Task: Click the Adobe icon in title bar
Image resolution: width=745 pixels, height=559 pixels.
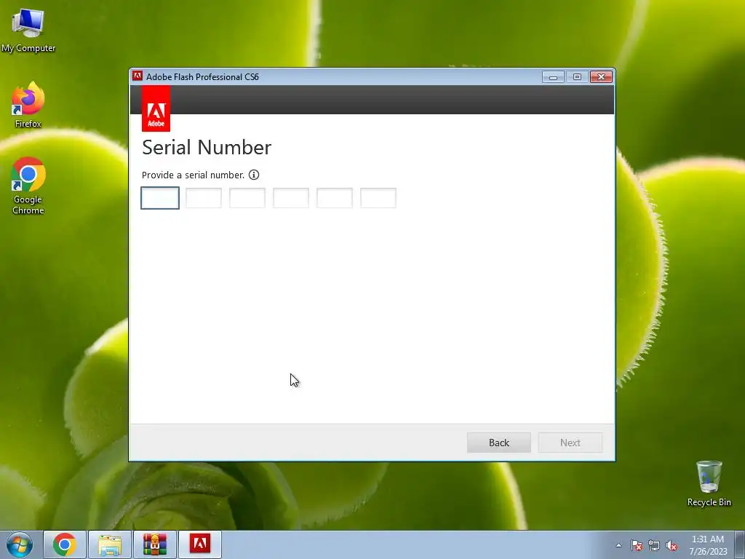Action: pos(138,76)
